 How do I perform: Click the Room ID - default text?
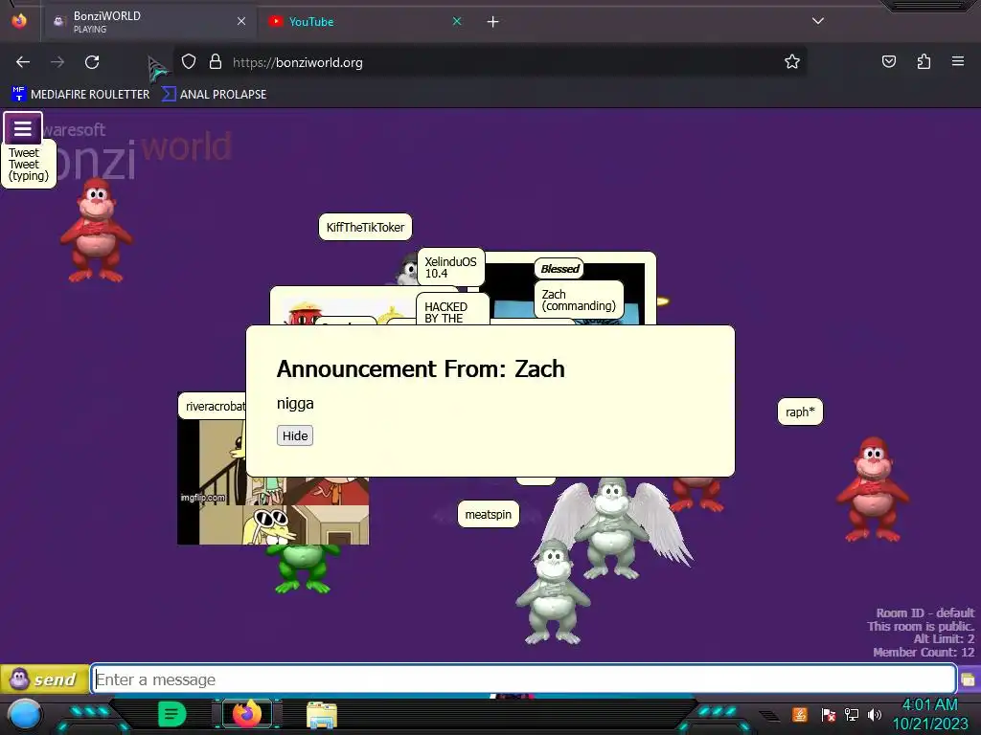[x=924, y=612]
